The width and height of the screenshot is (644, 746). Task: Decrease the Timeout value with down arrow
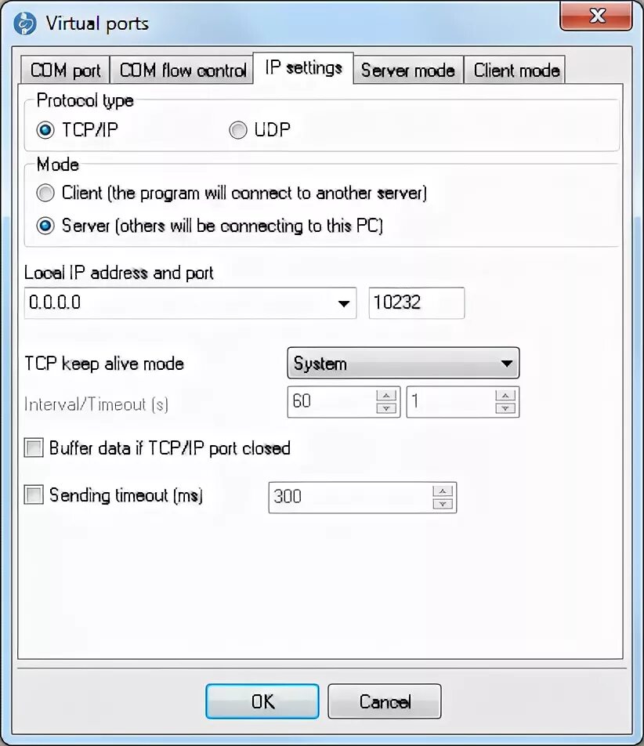[505, 408]
